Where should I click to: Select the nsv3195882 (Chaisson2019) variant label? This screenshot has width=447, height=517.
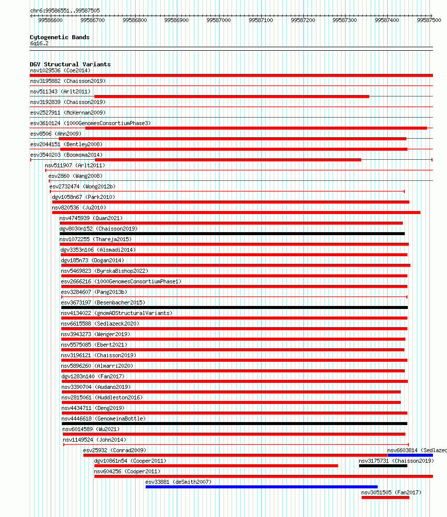point(68,81)
